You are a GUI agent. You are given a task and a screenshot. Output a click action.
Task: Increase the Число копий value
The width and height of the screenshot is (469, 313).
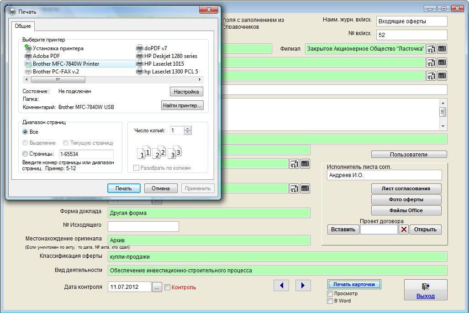pos(188,129)
